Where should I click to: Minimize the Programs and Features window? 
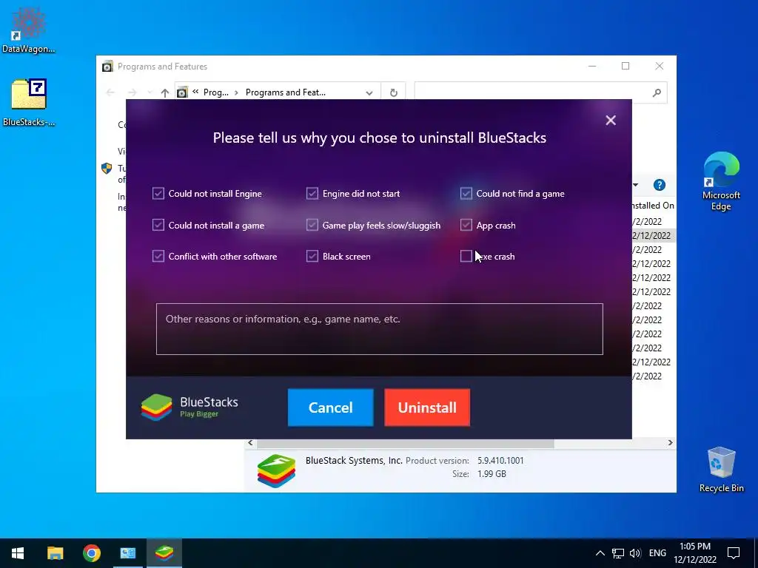click(592, 66)
